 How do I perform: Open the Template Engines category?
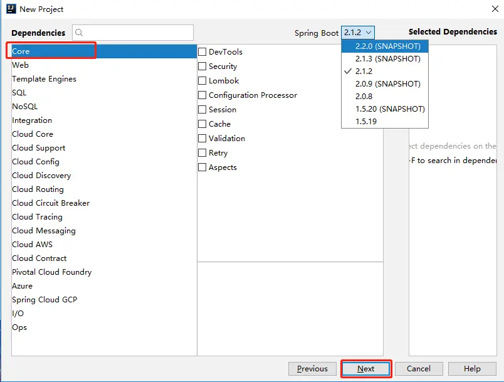coord(104,79)
